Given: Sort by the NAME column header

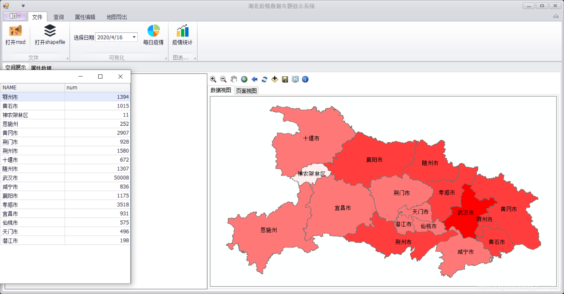Looking at the screenshot, I should click(x=33, y=87).
